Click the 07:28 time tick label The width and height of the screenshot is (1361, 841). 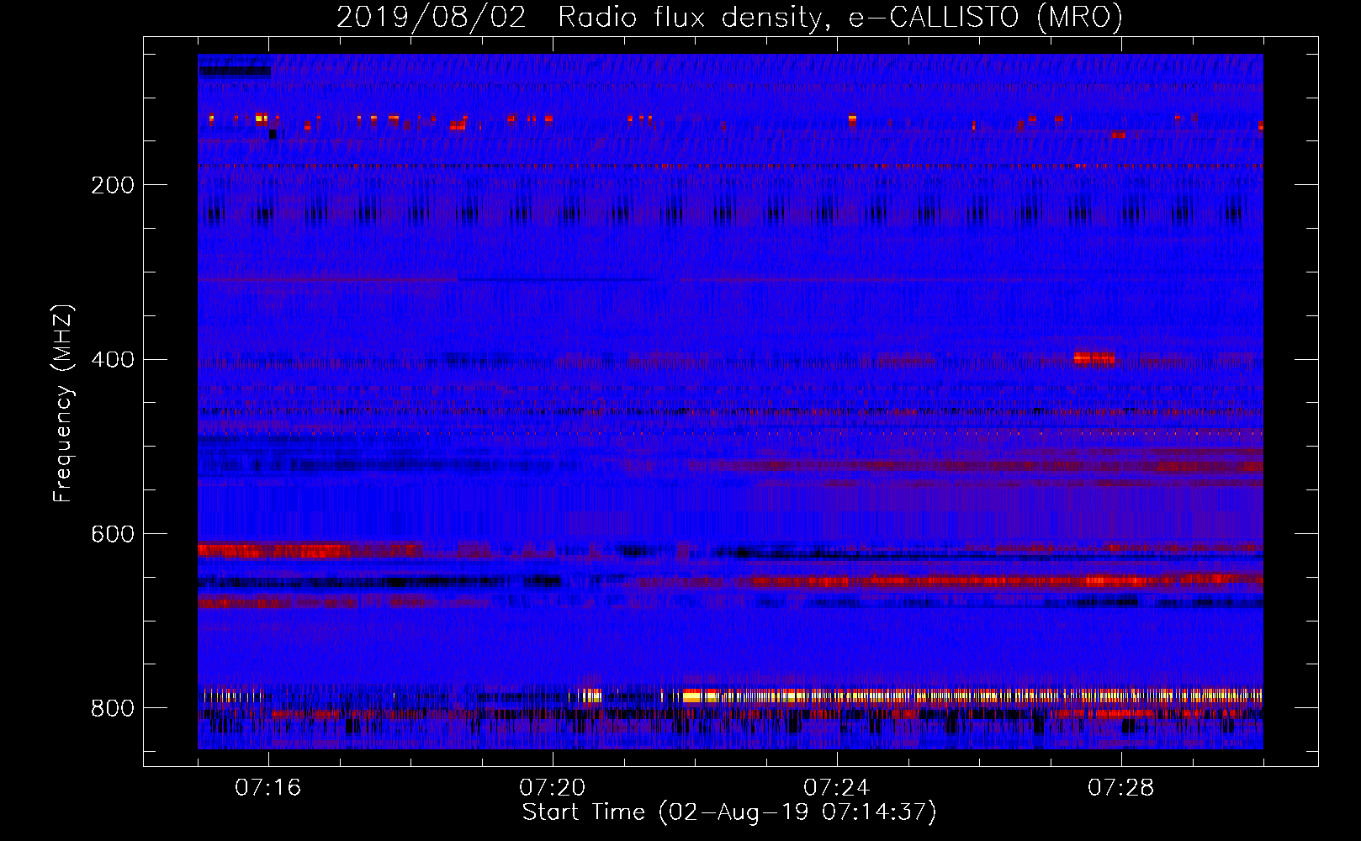coord(1121,788)
